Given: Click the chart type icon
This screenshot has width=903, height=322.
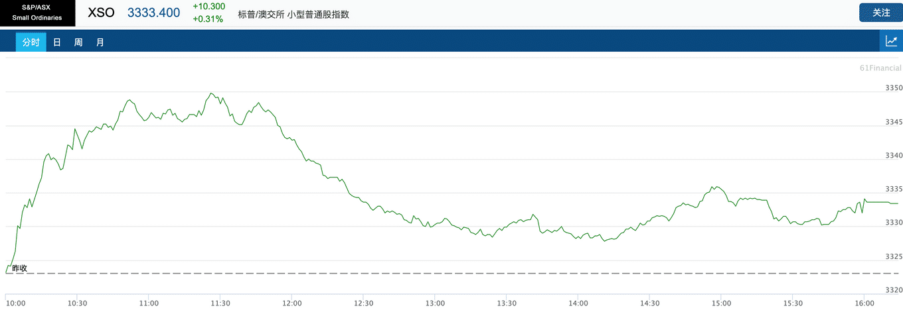Looking at the screenshot, I should coord(891,41).
